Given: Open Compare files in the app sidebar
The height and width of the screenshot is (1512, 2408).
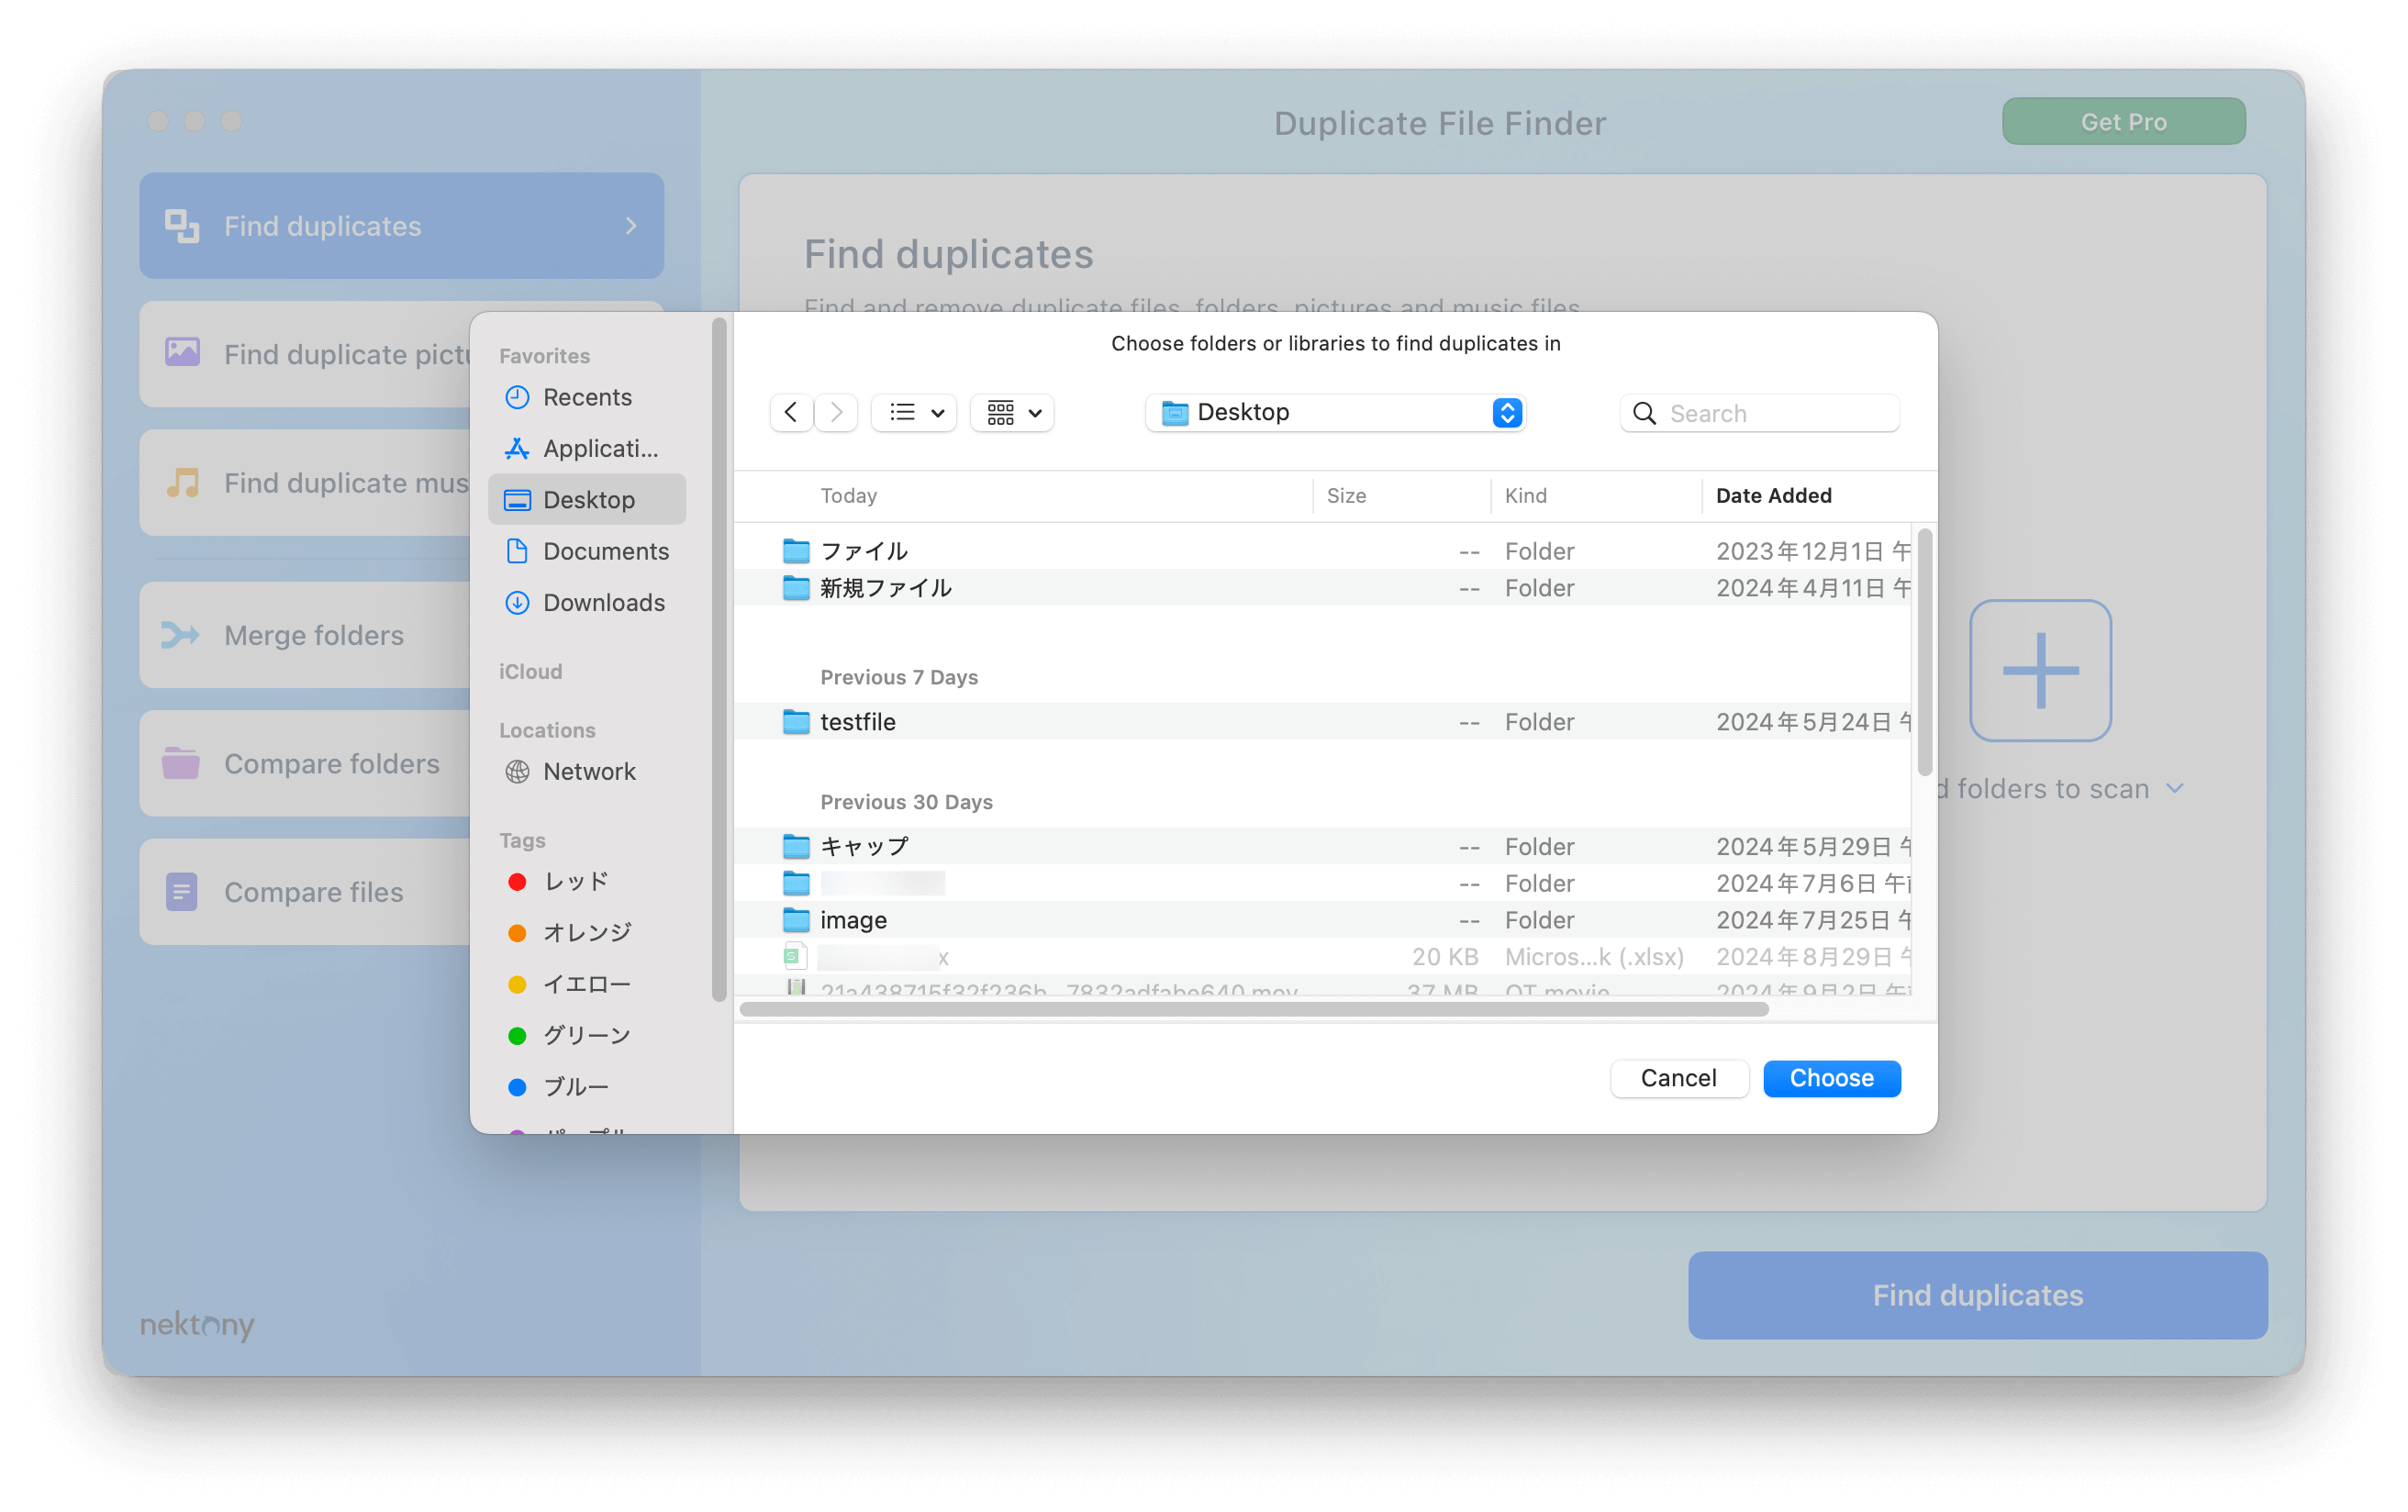Looking at the screenshot, I should coord(305,892).
